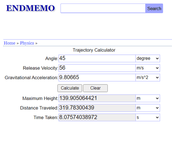Viewport: 172px width, 142px height.
Task: Click the Gravitational Acceleration input field
Action: pyautogui.click(x=97, y=77)
